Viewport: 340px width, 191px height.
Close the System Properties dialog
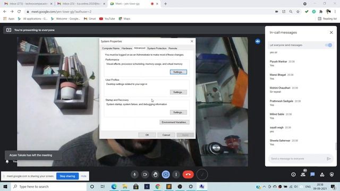192,41
